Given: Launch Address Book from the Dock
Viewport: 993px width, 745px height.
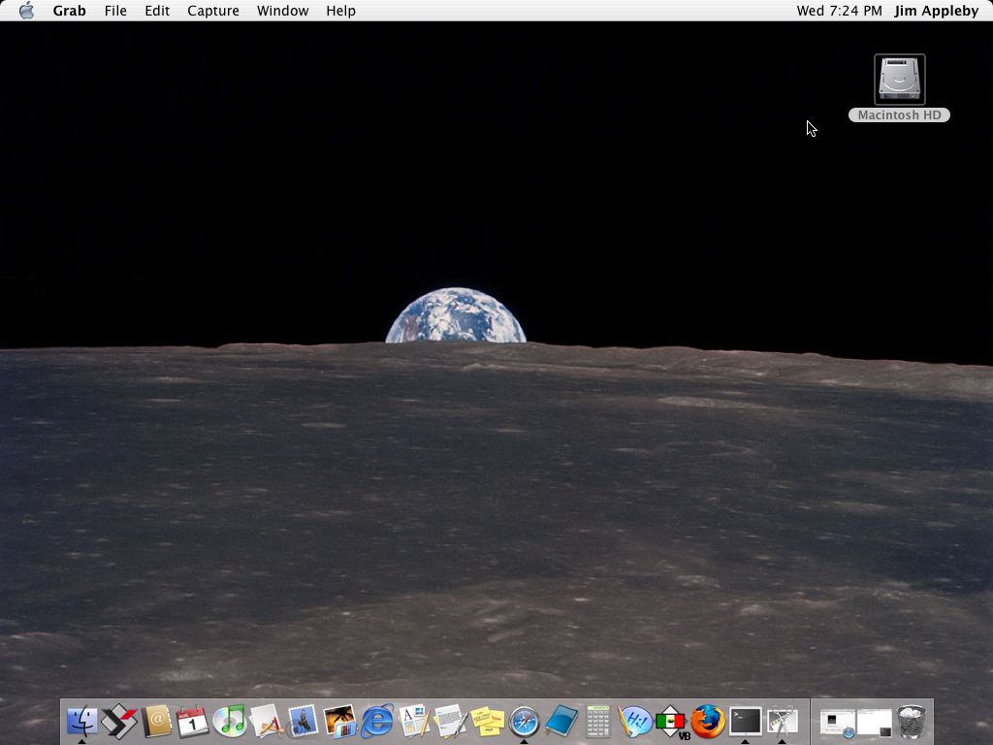Looking at the screenshot, I should point(156,721).
